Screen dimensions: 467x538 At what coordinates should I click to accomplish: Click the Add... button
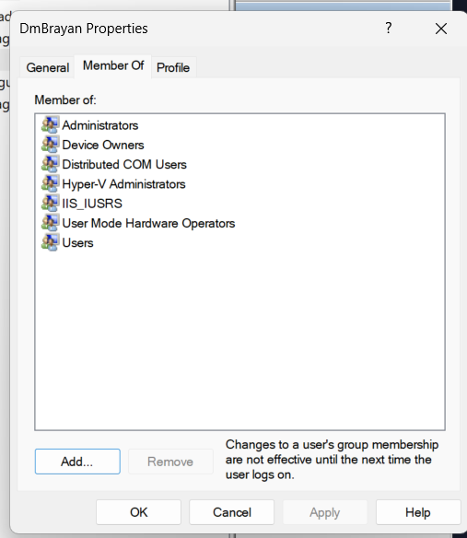coord(77,462)
